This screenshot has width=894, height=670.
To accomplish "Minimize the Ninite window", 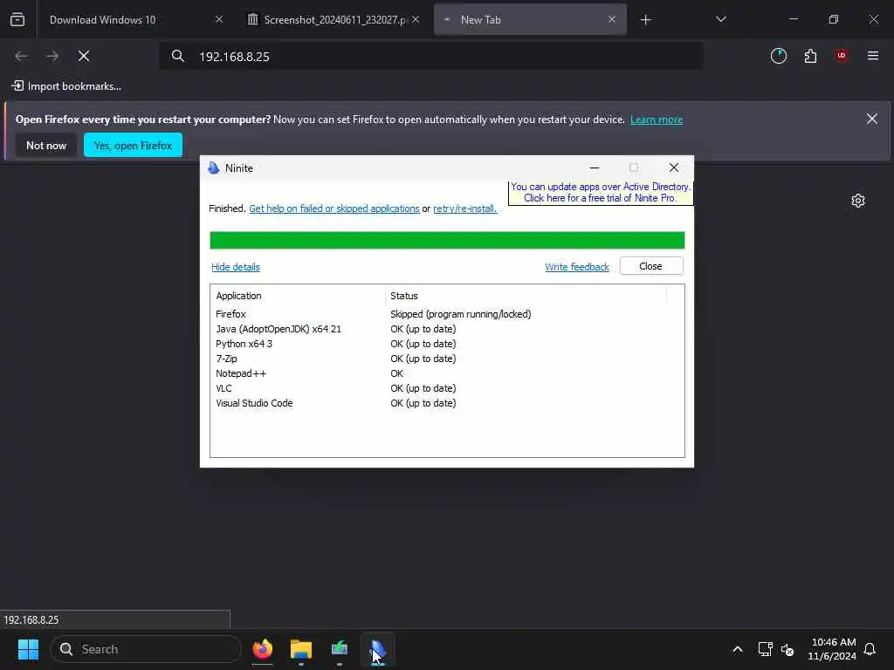I will click(x=594, y=167).
